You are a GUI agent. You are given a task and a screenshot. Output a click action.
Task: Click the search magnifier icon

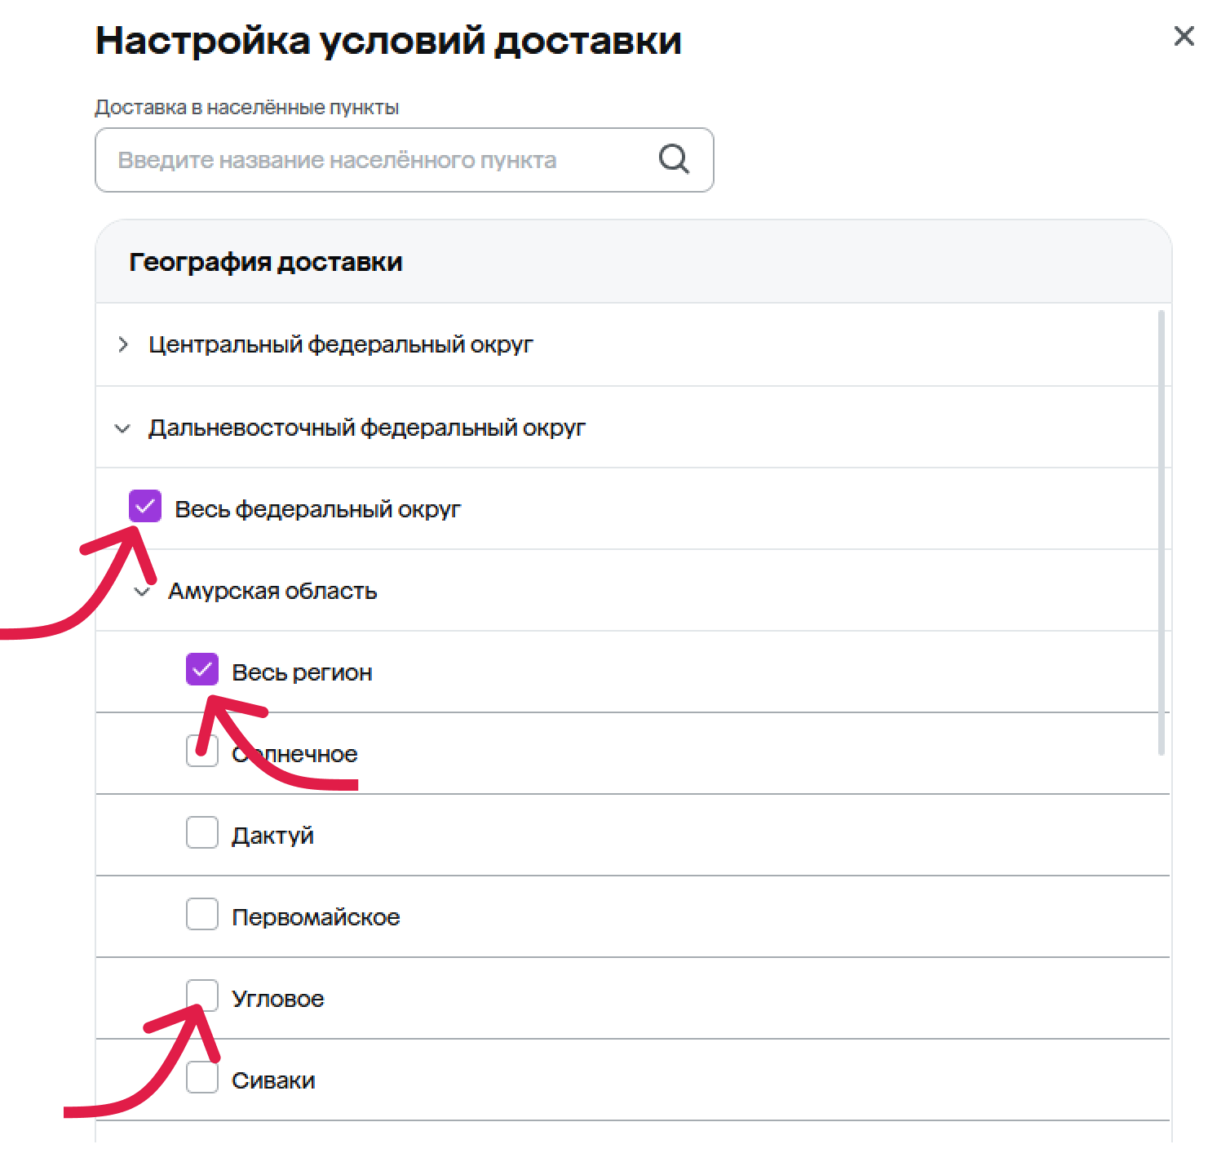tap(674, 159)
